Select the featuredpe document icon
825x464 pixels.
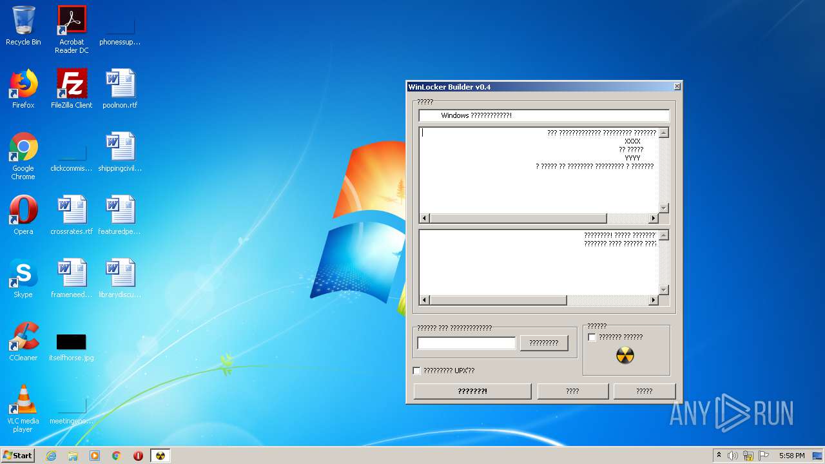[120, 215]
